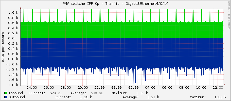The image size is (231, 101).
Task: Click the 08:00 time axis label
Action: click(x=184, y=88)
